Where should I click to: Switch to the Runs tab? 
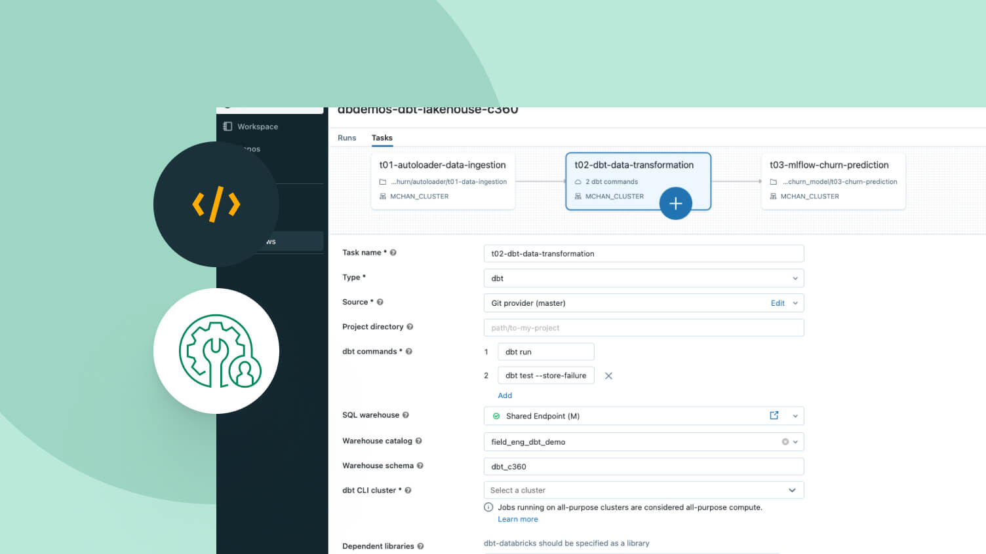(x=347, y=138)
